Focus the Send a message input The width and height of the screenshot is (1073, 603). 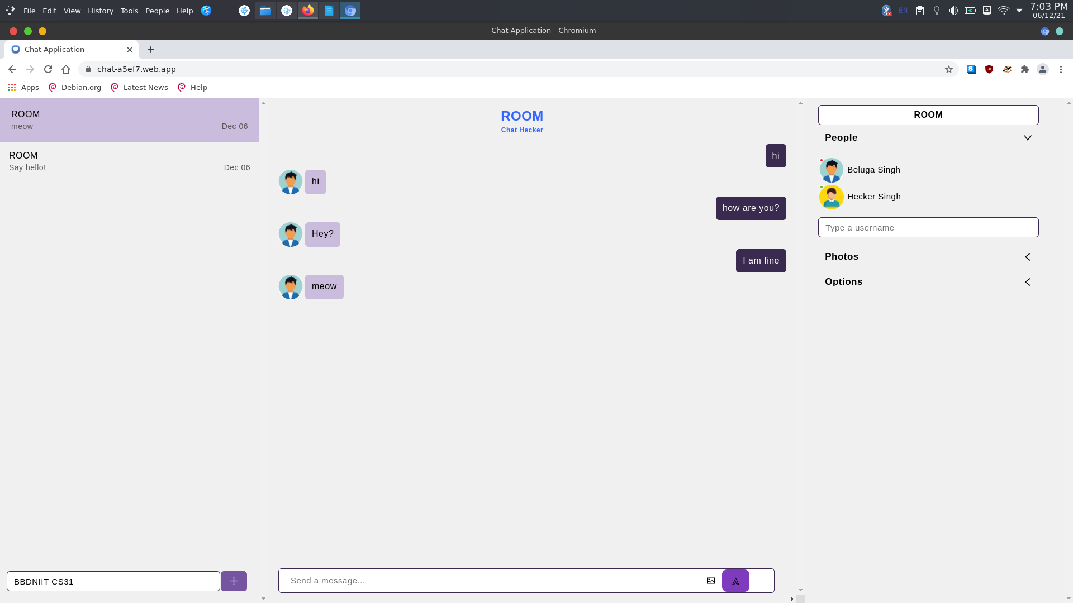pos(492,581)
